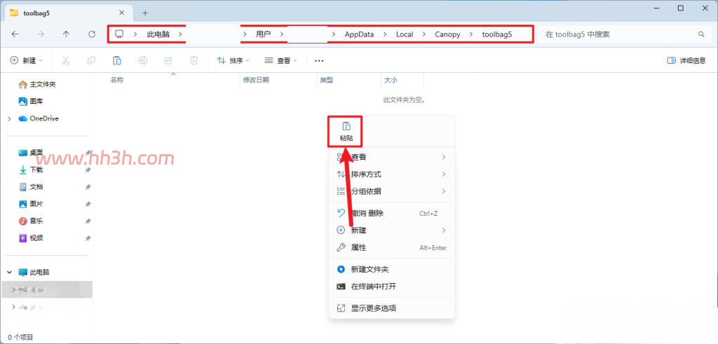Click AppData in the address breadcrumb
This screenshot has height=344, width=718.
[360, 34]
